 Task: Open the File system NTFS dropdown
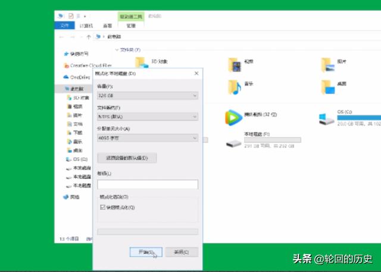pos(147,117)
